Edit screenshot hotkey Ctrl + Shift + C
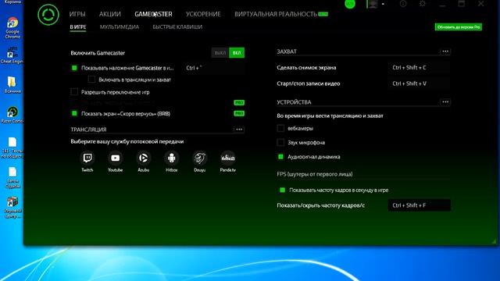 pos(419,68)
